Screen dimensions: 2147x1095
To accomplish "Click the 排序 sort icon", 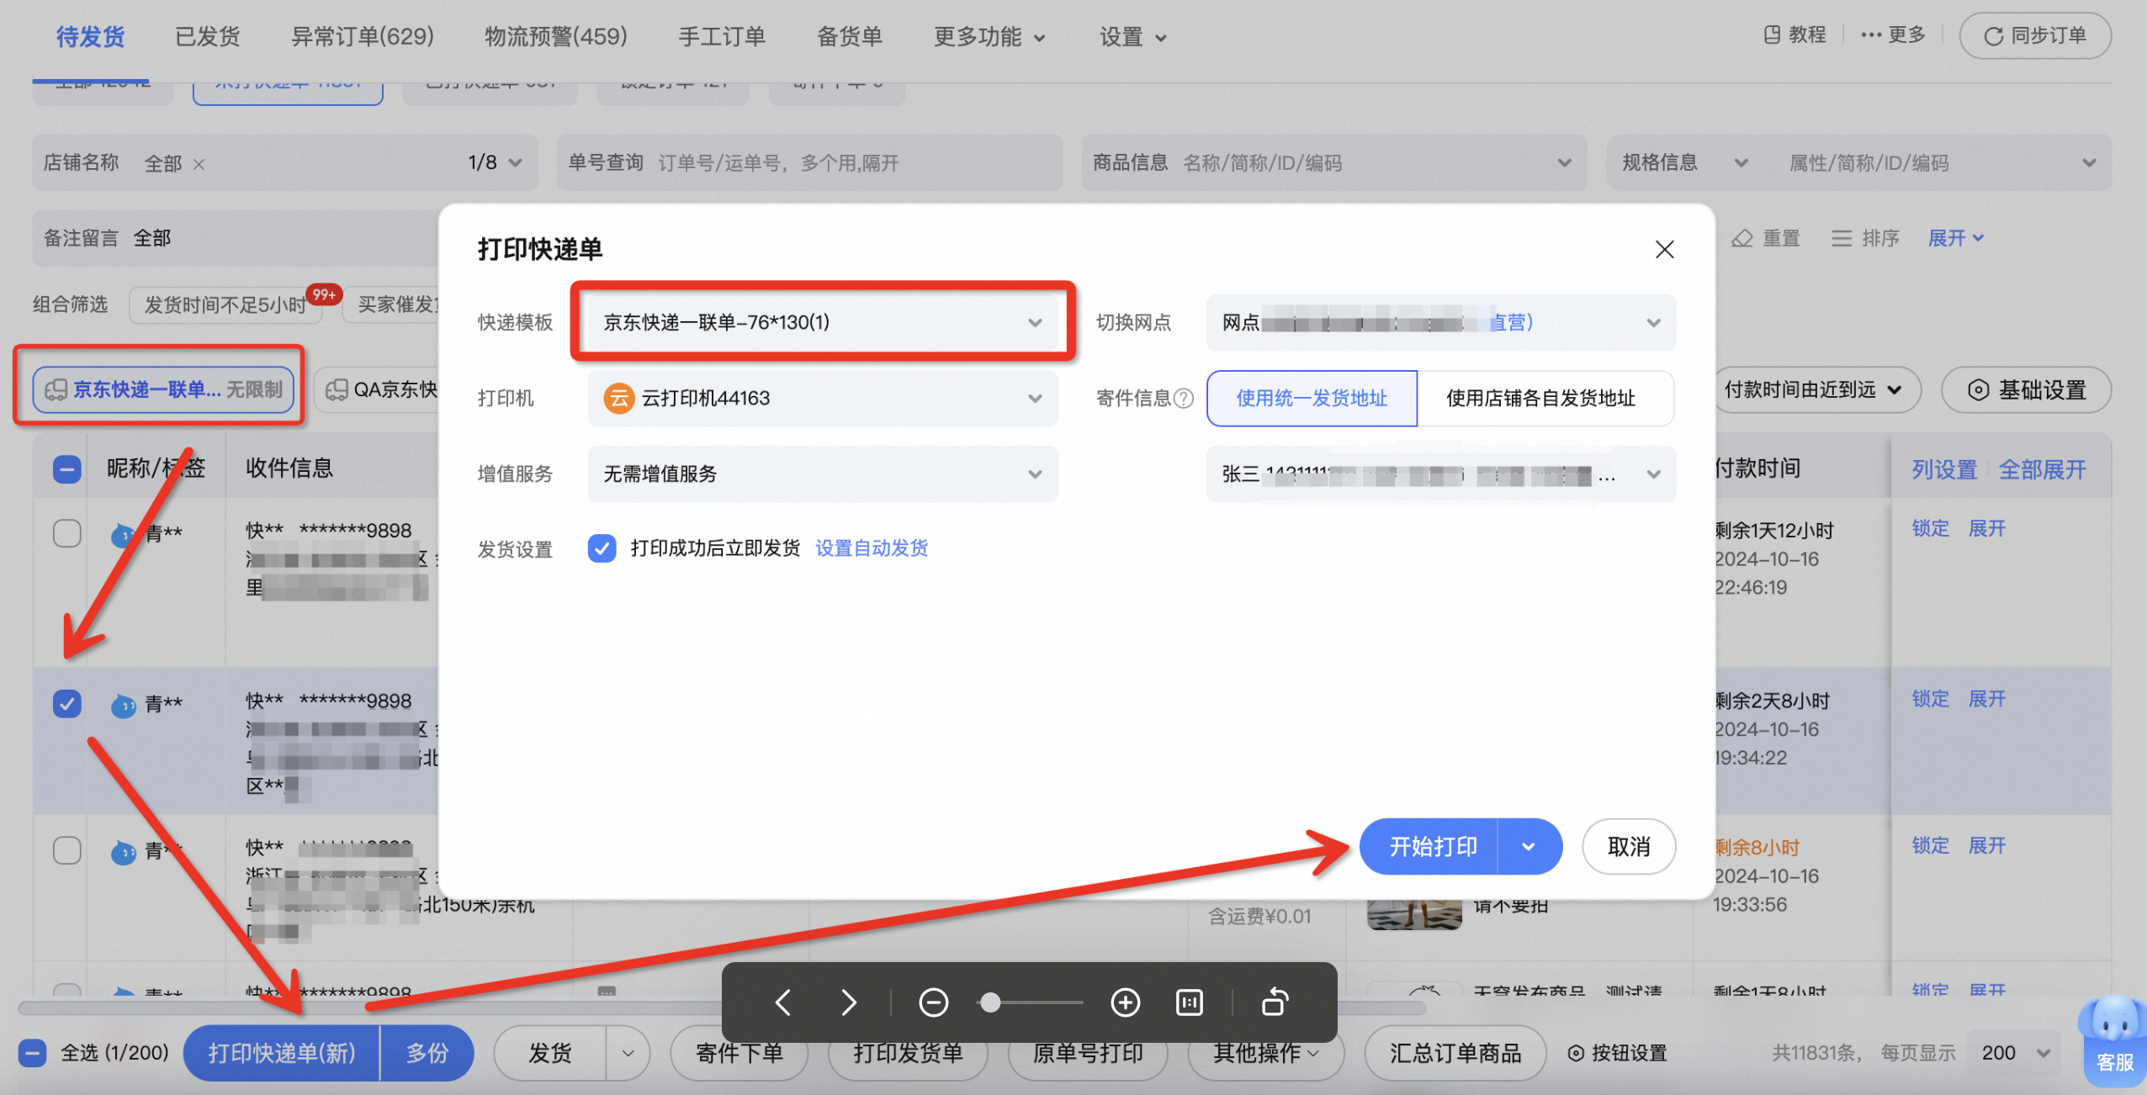I will [1842, 238].
